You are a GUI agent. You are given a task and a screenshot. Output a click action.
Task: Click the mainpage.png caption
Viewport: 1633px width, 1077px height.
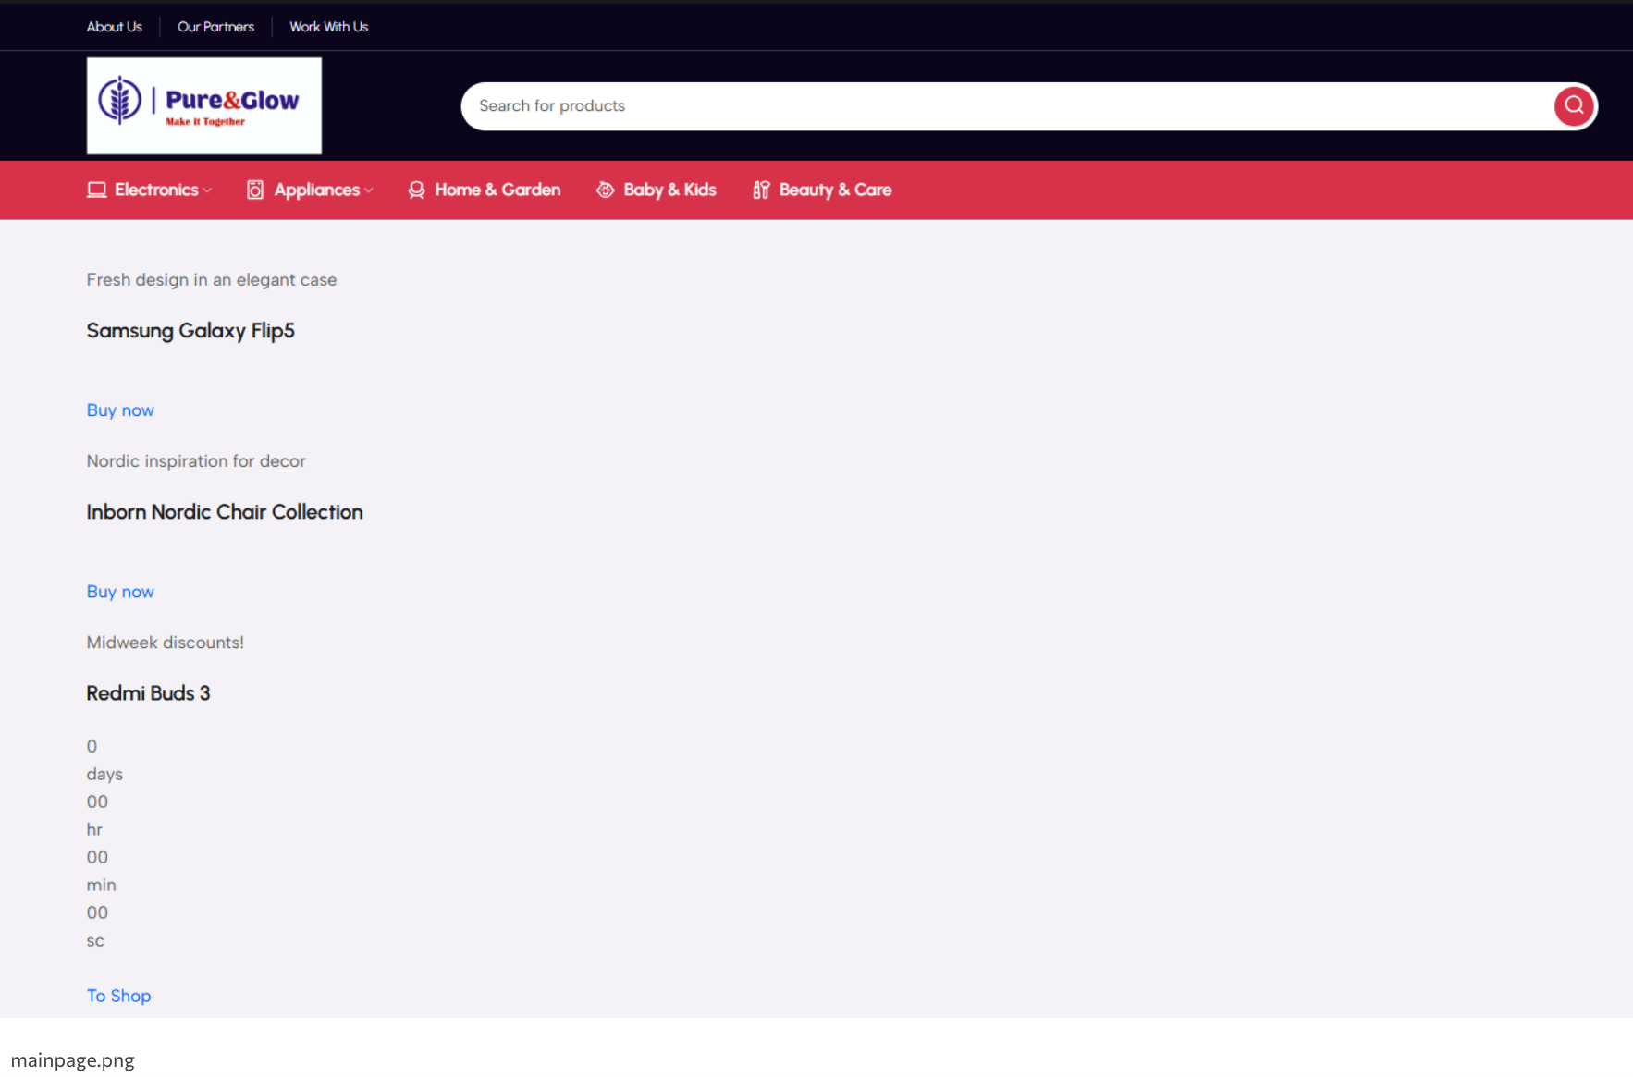click(x=73, y=1060)
